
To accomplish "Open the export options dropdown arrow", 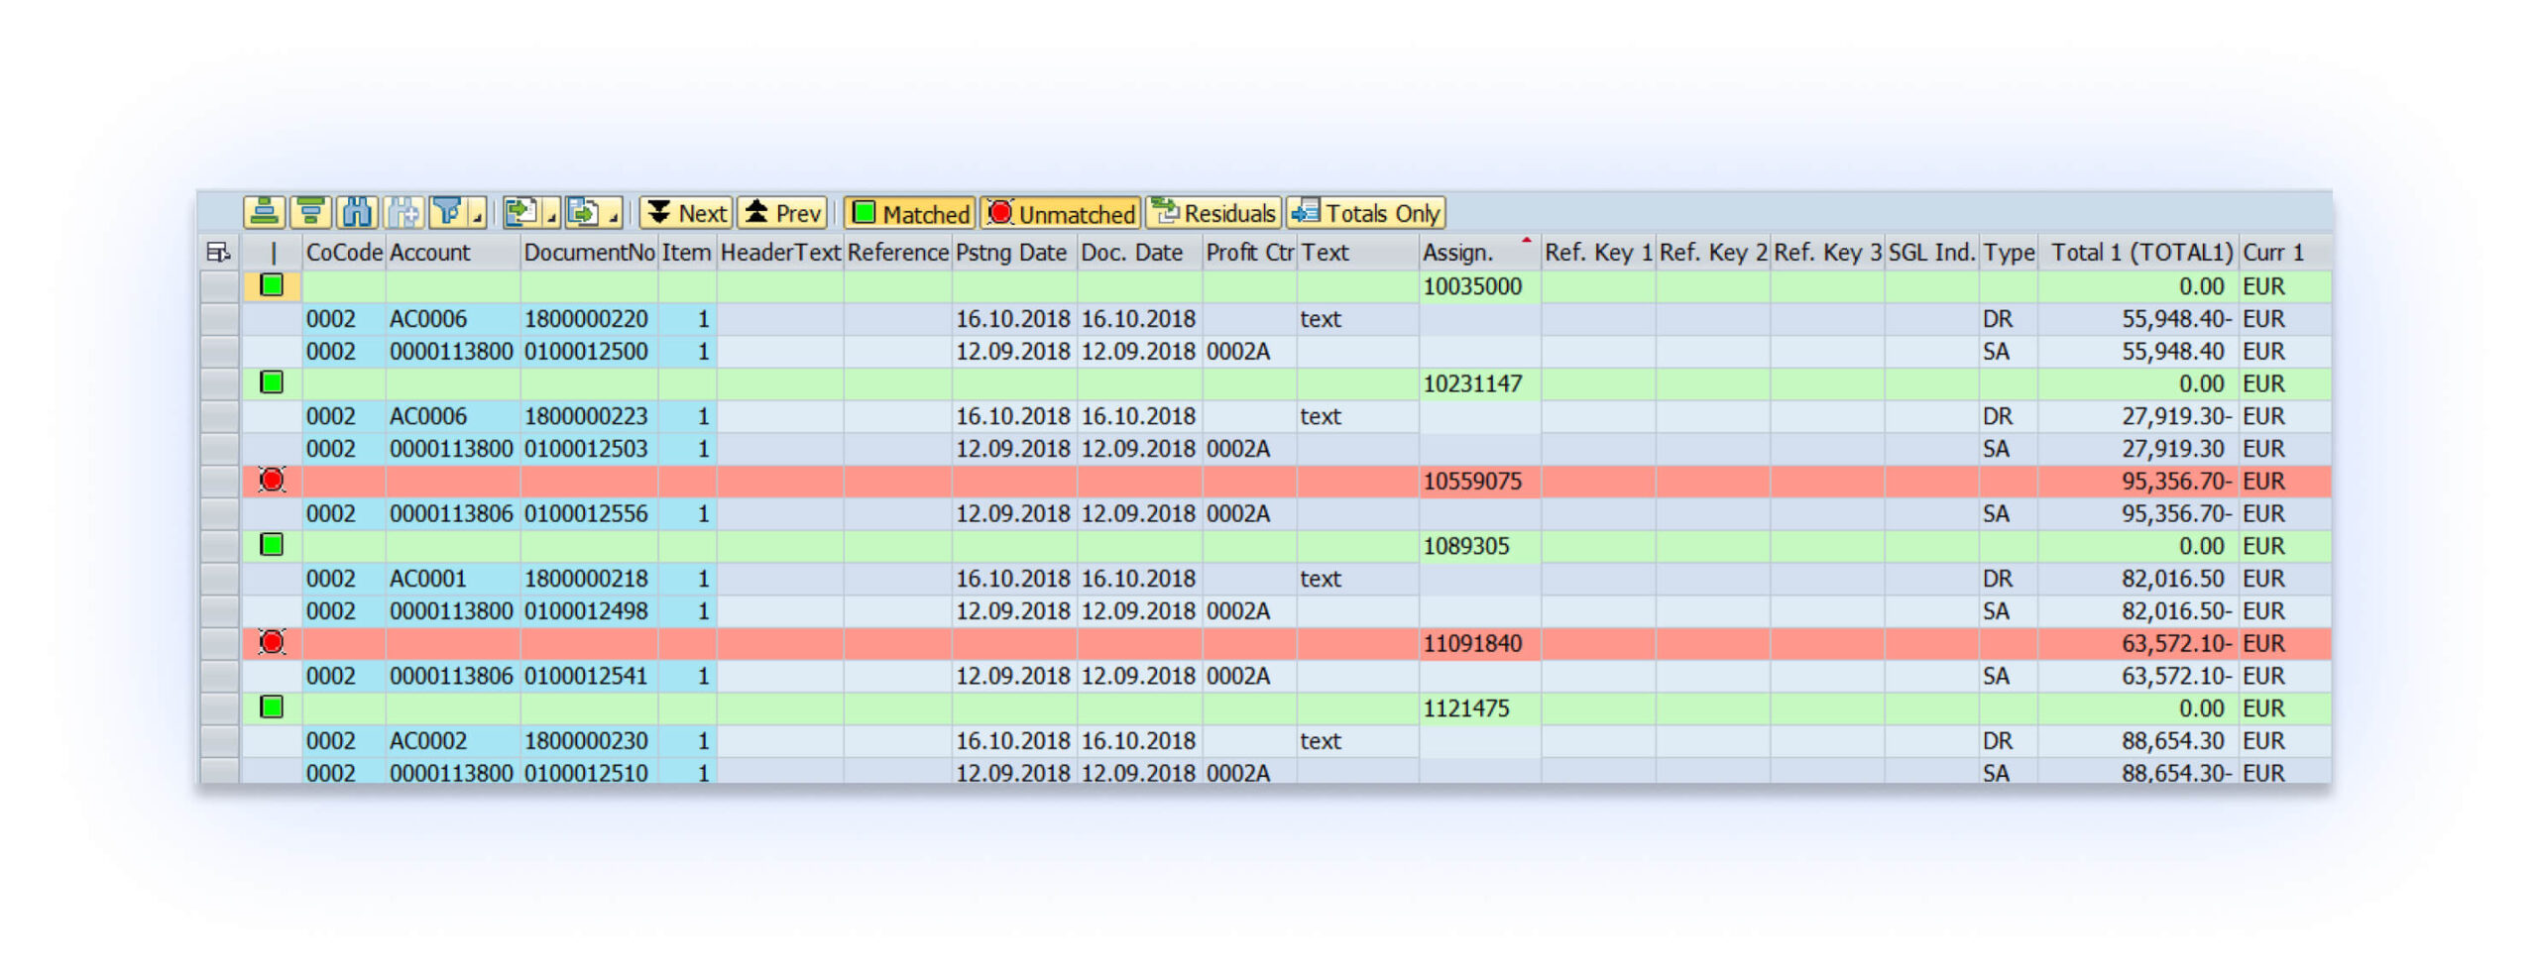I will pos(551,215).
